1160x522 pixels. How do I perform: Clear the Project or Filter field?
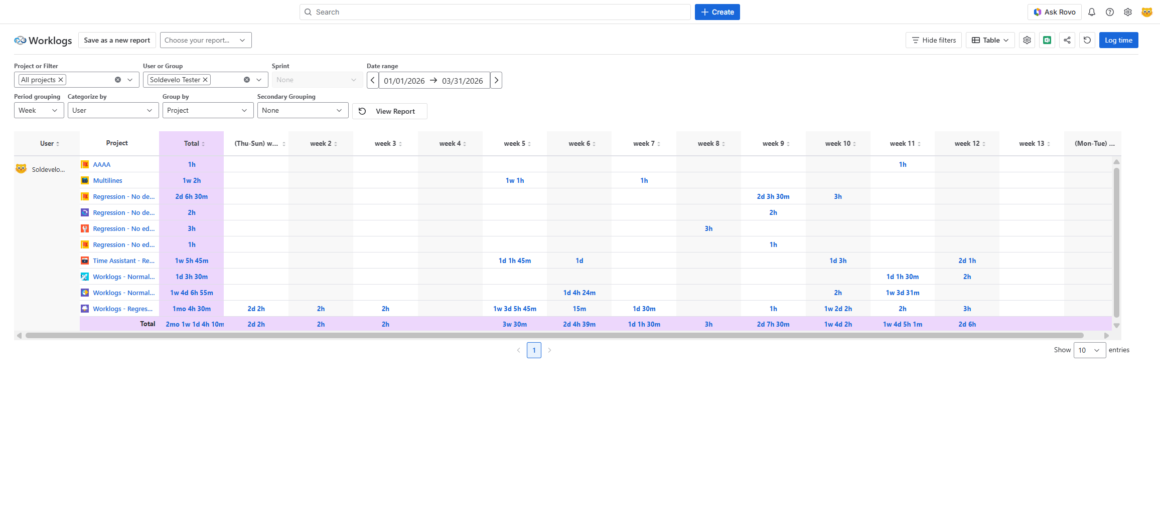(x=118, y=80)
